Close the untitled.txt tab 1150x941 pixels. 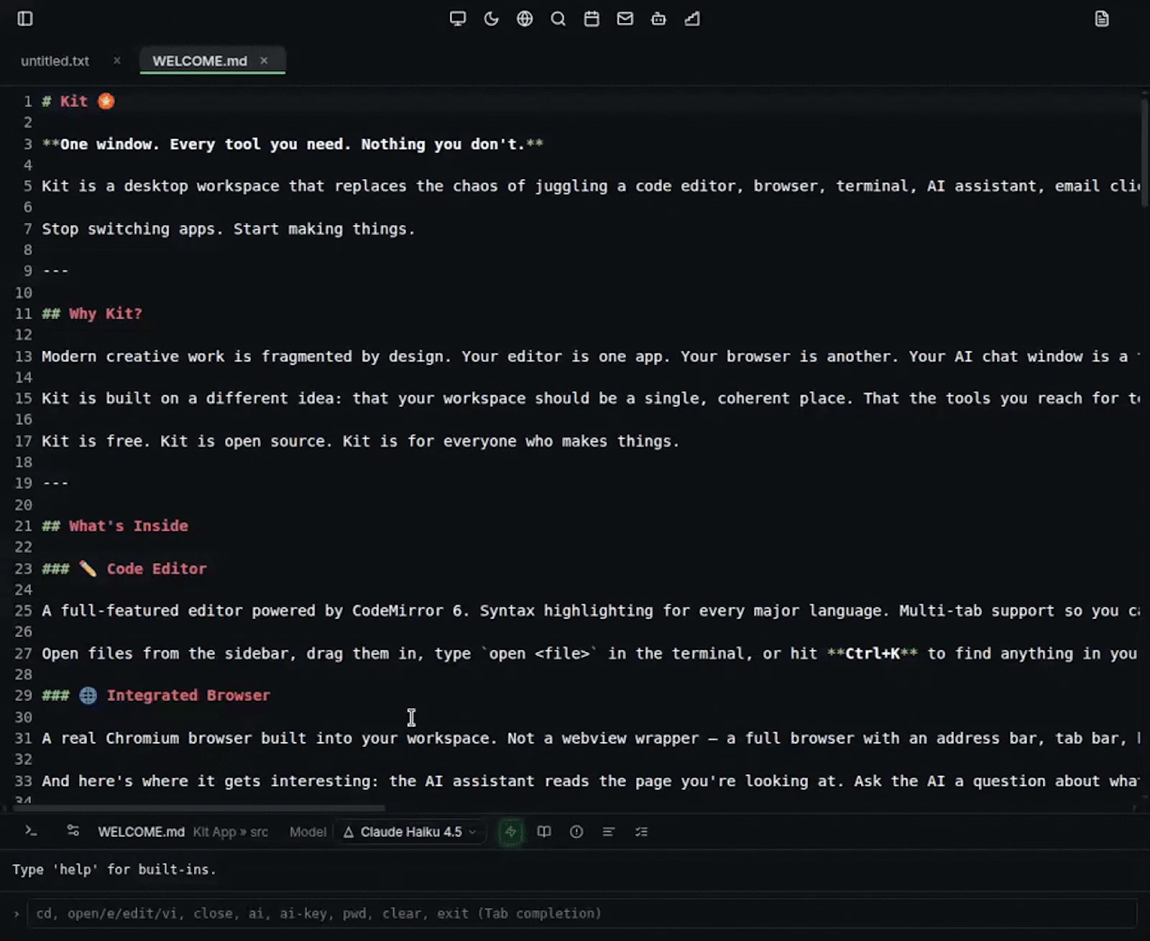[117, 61]
